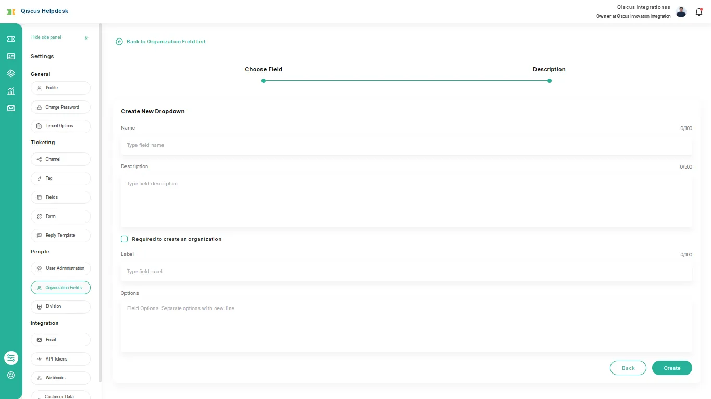Open the notification bell
Viewport: 711px width, 399px height.
coord(699,12)
